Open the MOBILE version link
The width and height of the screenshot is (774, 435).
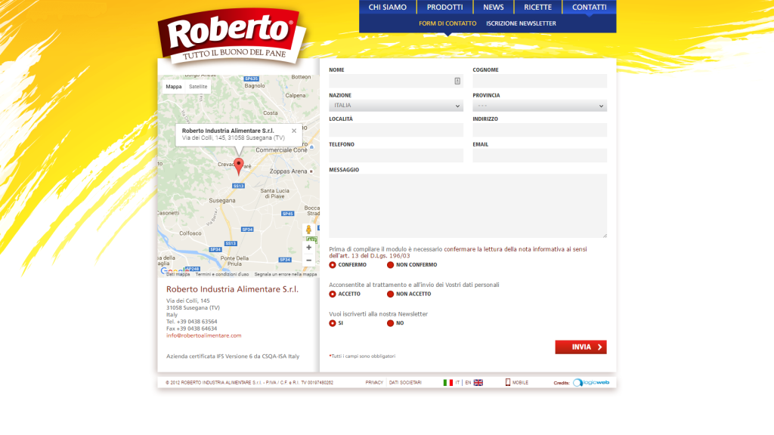520,383
